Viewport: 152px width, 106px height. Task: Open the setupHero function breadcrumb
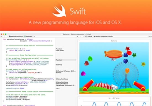(30, 36)
